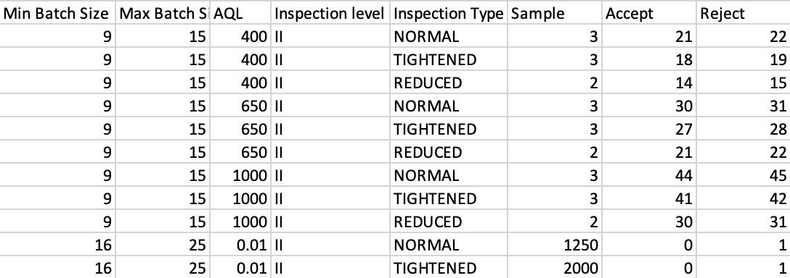Viewport: 790px width, 278px height.
Task: Select the Reject cell showing 28
Action: [744, 129]
